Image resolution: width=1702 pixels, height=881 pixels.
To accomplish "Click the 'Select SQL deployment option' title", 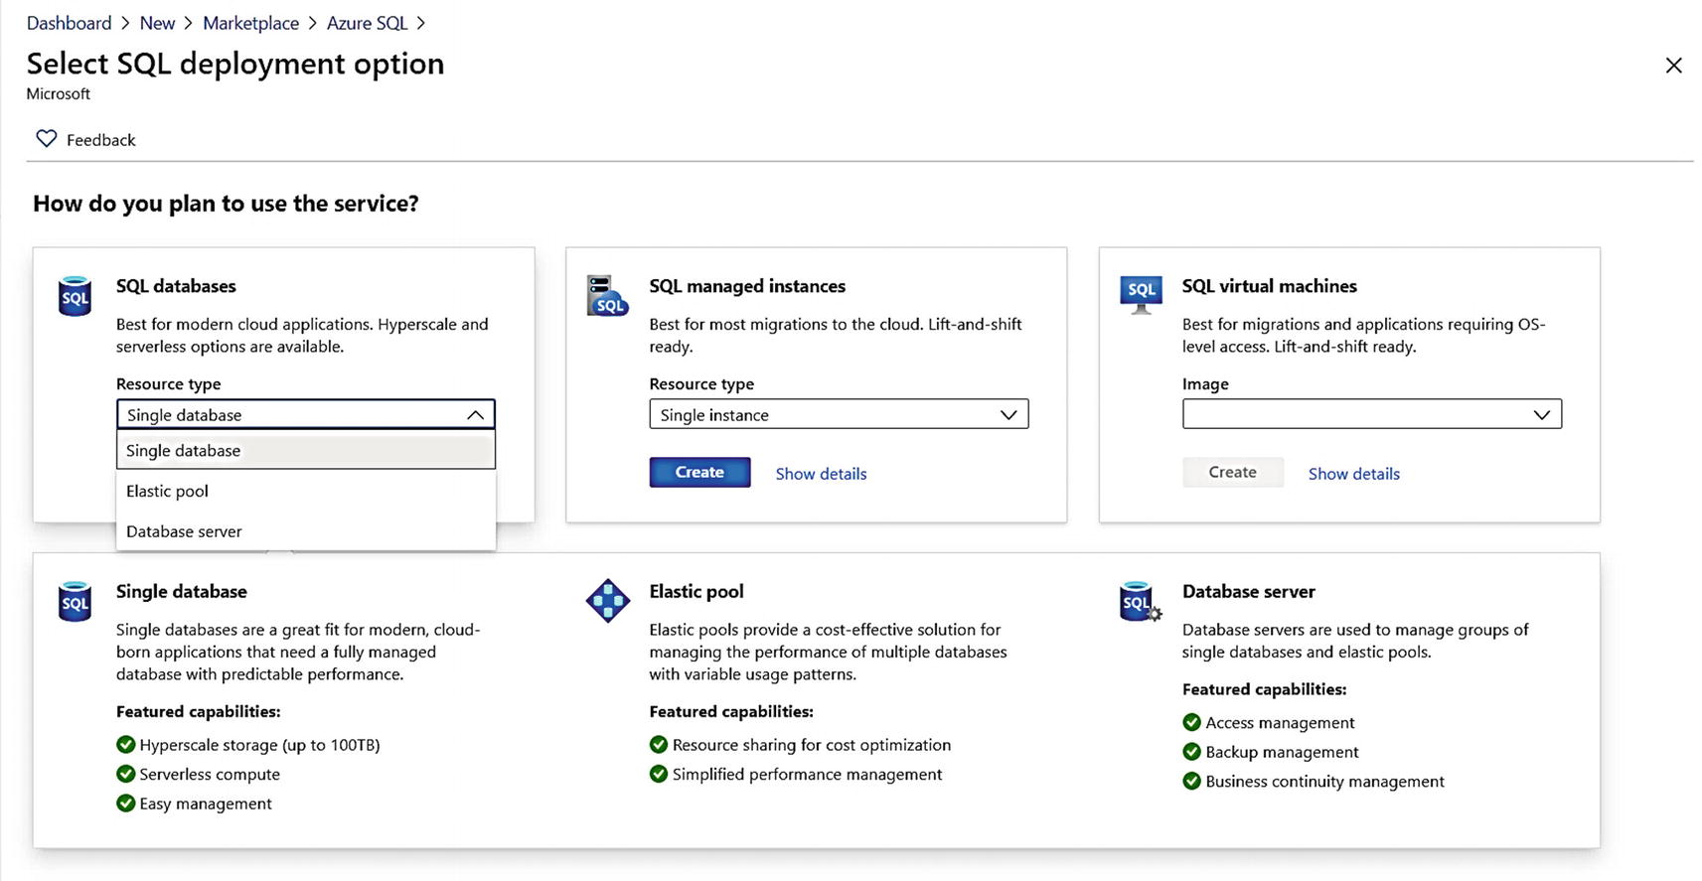I will (235, 64).
